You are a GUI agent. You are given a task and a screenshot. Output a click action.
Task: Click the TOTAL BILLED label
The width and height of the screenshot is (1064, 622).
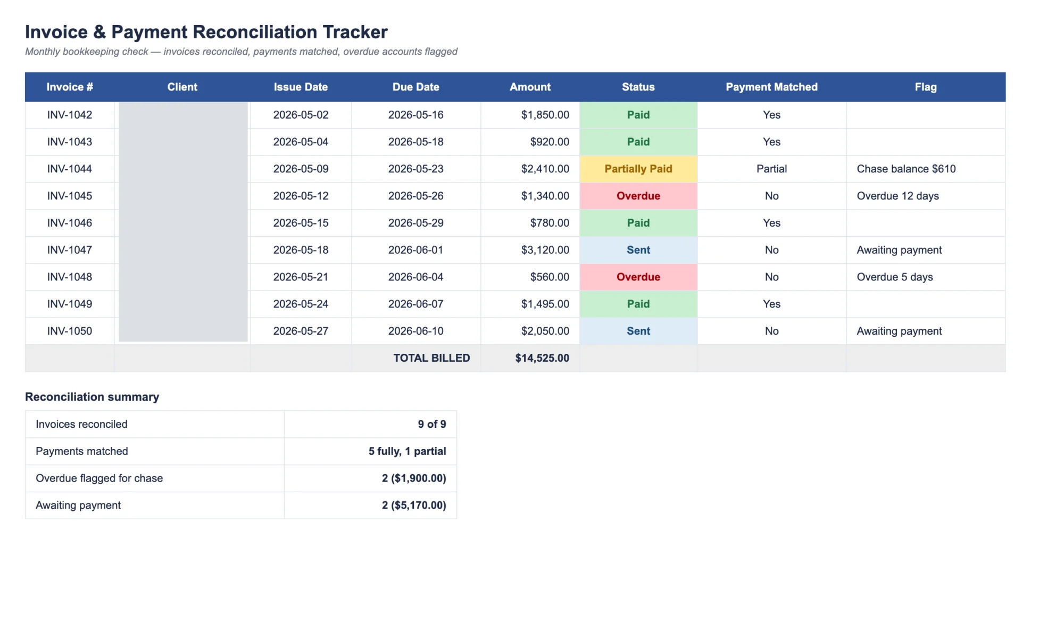pos(431,358)
